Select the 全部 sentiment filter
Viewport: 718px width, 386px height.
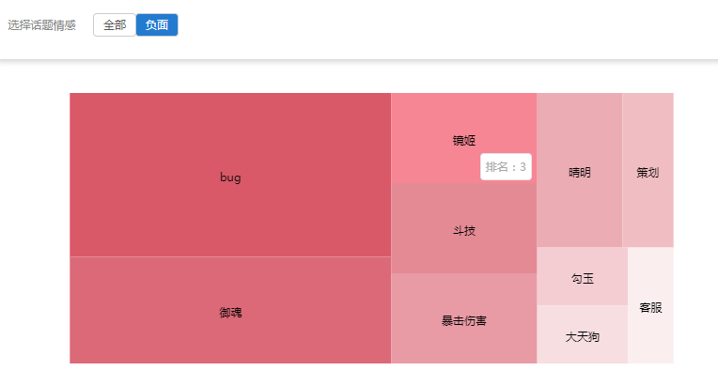(115, 25)
